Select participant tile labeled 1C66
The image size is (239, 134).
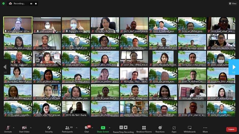tap(105, 42)
